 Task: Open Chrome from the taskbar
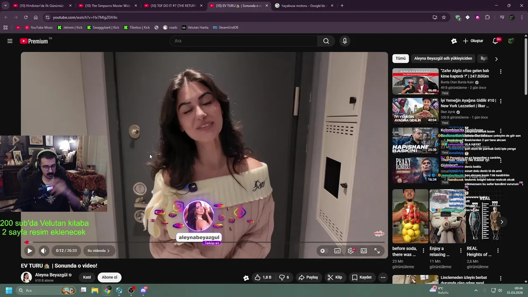[x=107, y=290]
